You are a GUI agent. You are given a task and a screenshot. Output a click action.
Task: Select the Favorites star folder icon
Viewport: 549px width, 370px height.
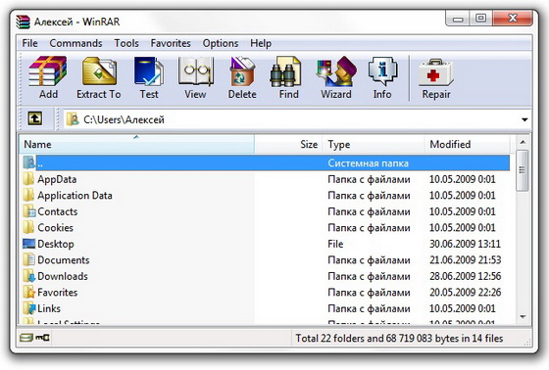pos(29,292)
